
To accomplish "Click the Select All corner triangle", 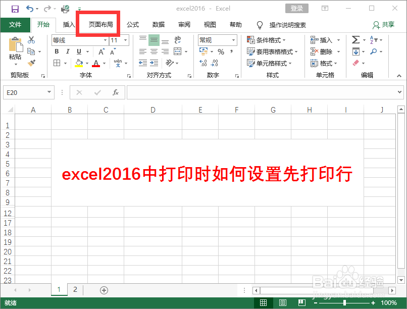I will [x=10, y=110].
